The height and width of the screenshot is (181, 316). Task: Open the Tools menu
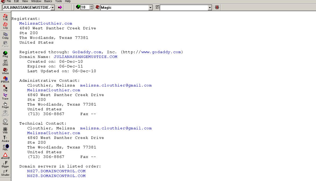click(58, 1)
